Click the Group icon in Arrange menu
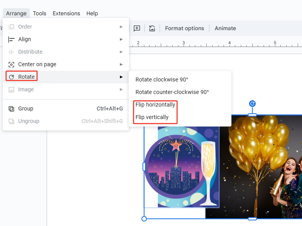This screenshot has height=226, width=302. point(11,108)
